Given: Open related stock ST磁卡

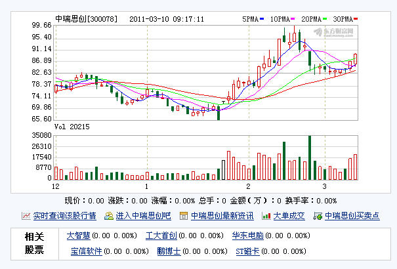Looking at the screenshot, I should [x=247, y=251].
